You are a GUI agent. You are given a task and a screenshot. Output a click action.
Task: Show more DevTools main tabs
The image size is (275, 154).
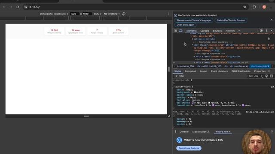tap(238, 30)
